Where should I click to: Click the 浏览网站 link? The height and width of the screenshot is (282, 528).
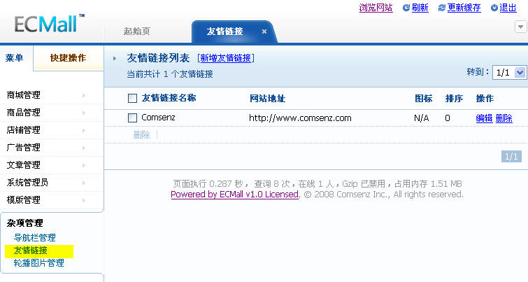(376, 8)
